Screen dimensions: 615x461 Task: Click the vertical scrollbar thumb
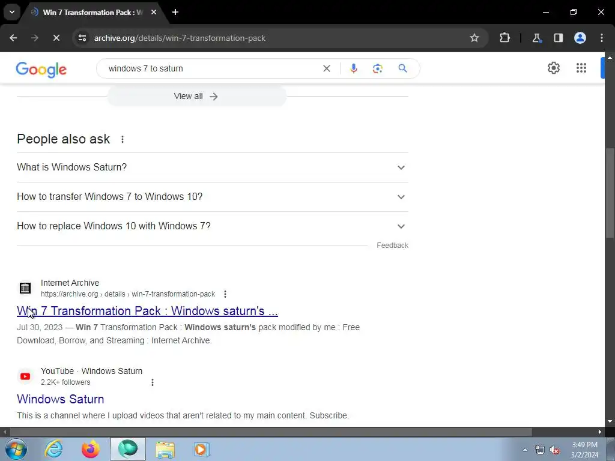click(610, 193)
